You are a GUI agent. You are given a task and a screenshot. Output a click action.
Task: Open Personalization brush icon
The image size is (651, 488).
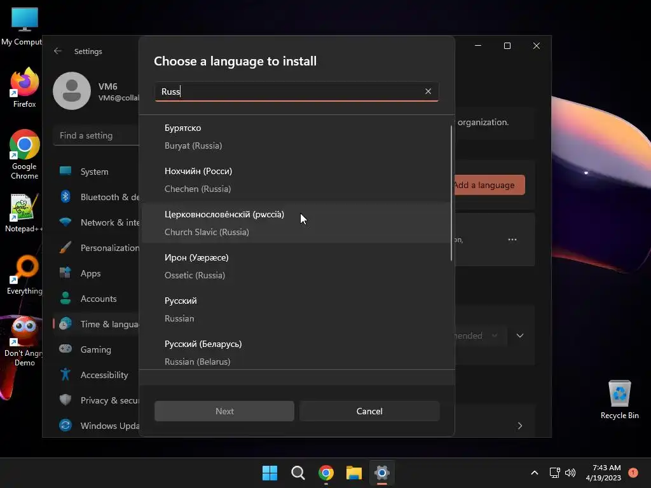tap(65, 247)
